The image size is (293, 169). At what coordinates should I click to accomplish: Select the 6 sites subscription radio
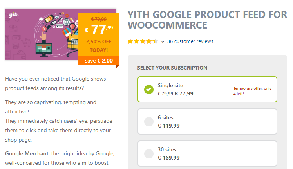tap(148, 122)
